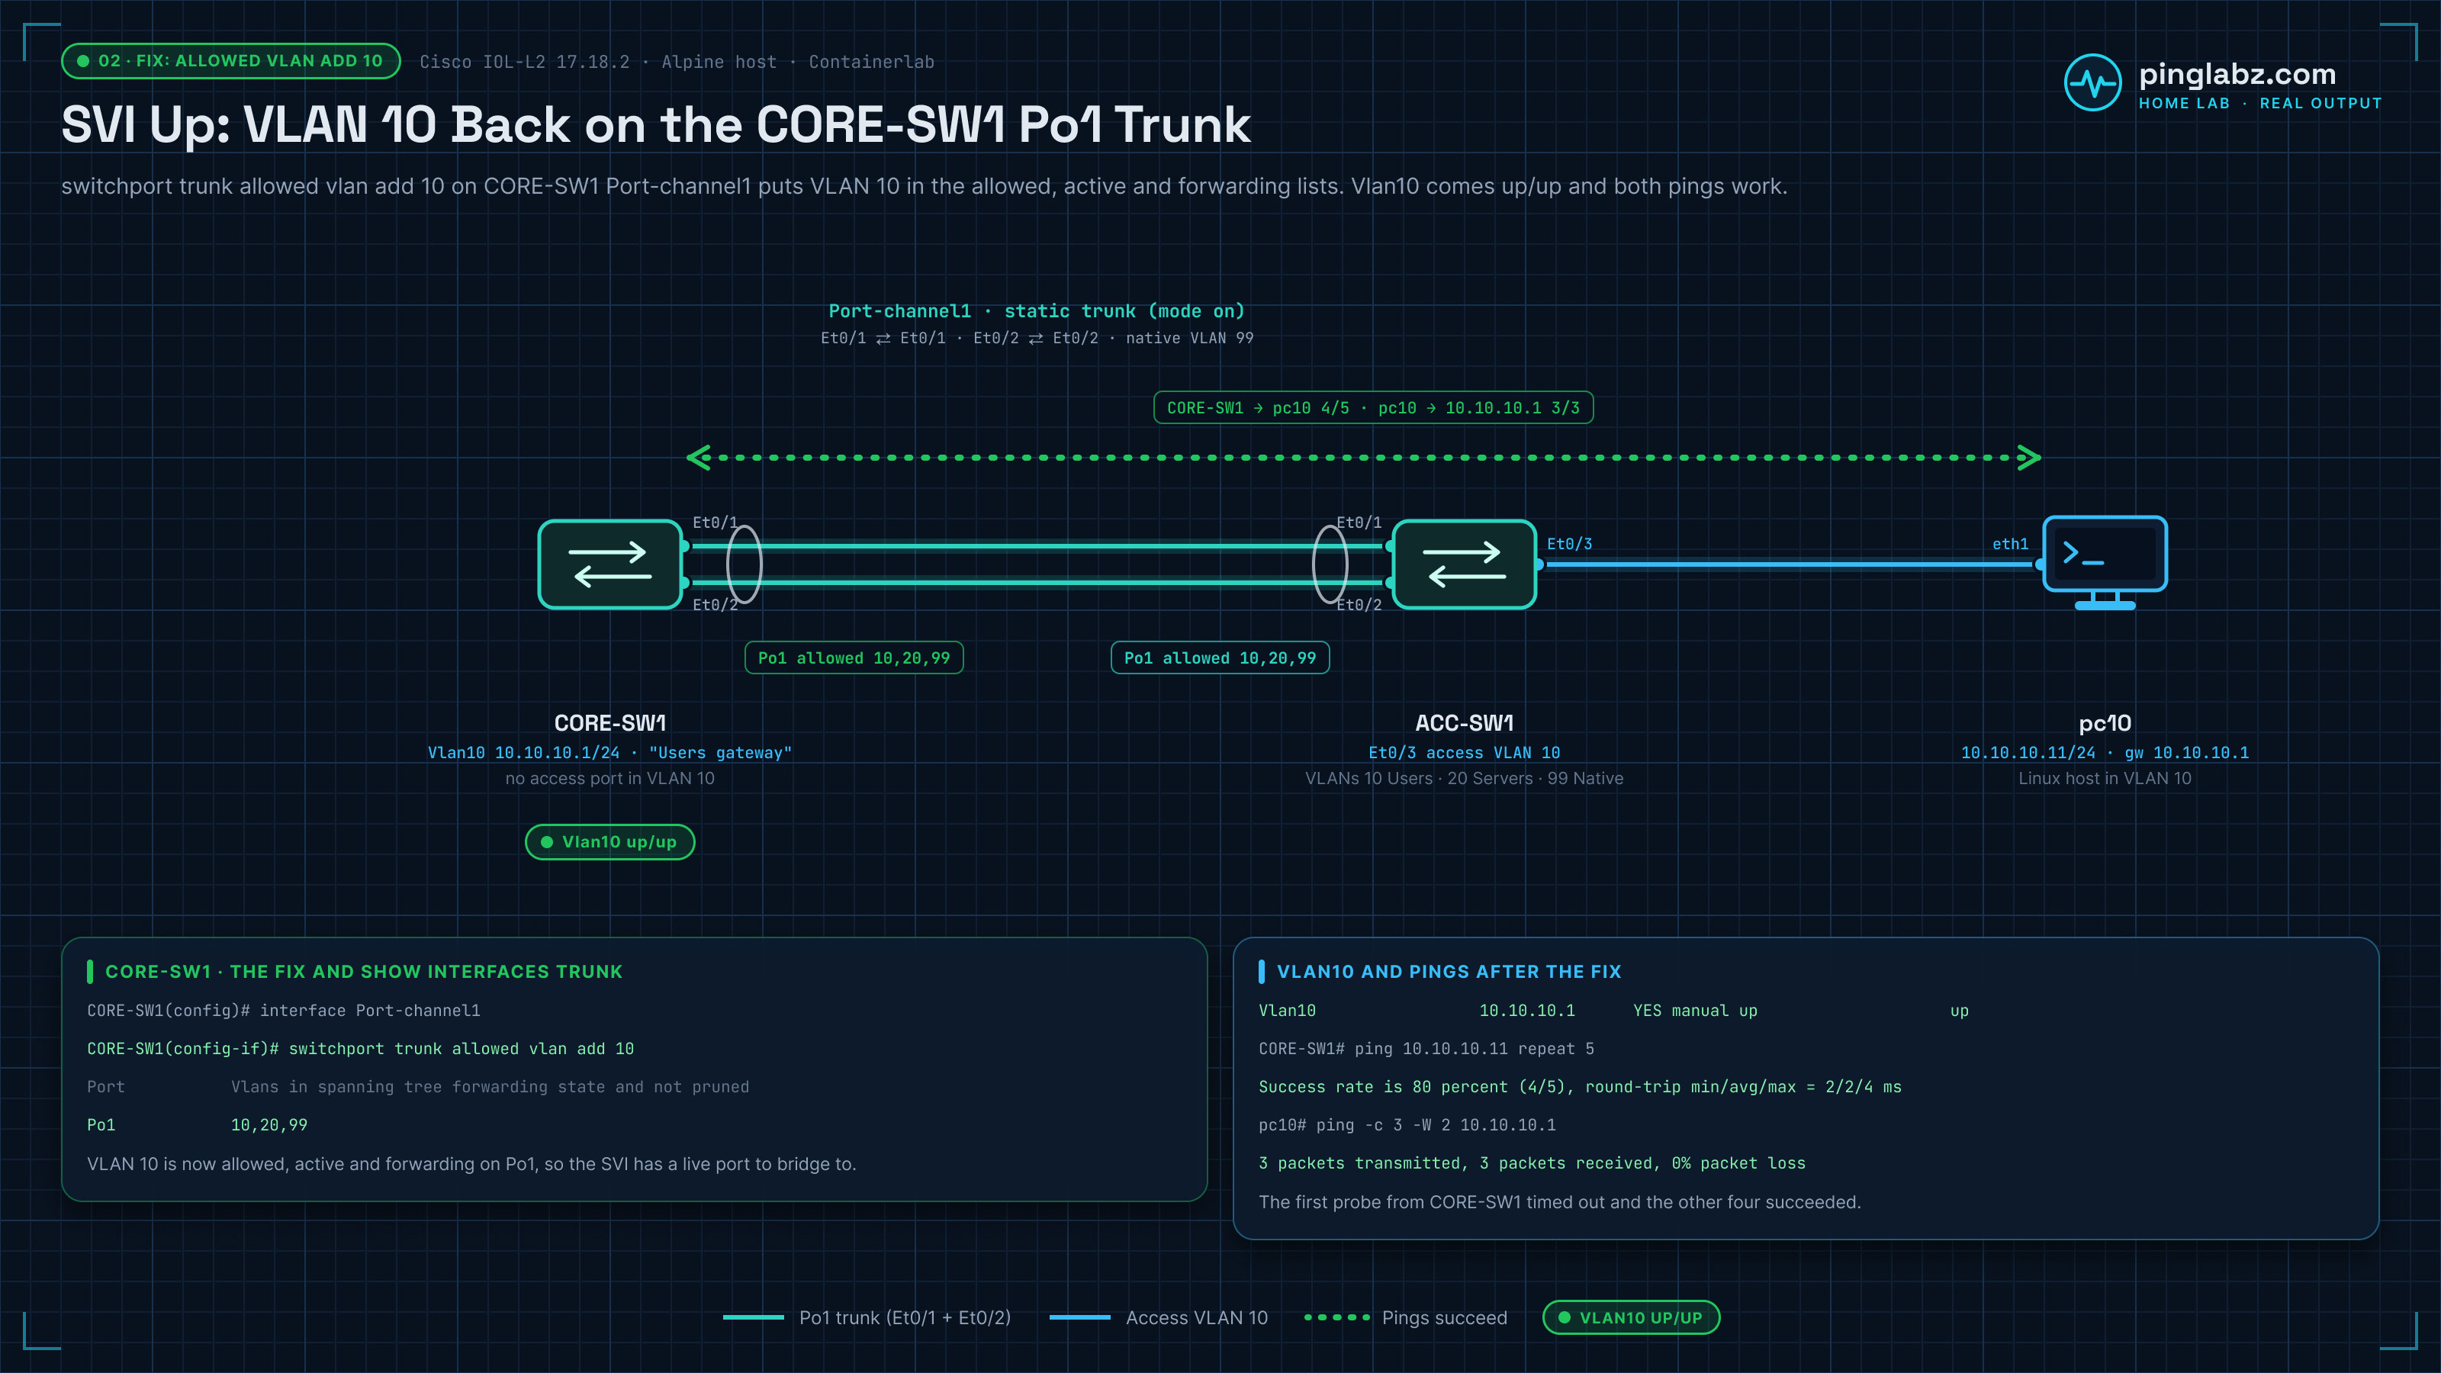Image resolution: width=2441 pixels, height=1373 pixels.
Task: Click the 'Port-channel1 · static trunk (mode on)' label
Action: [x=1037, y=310]
